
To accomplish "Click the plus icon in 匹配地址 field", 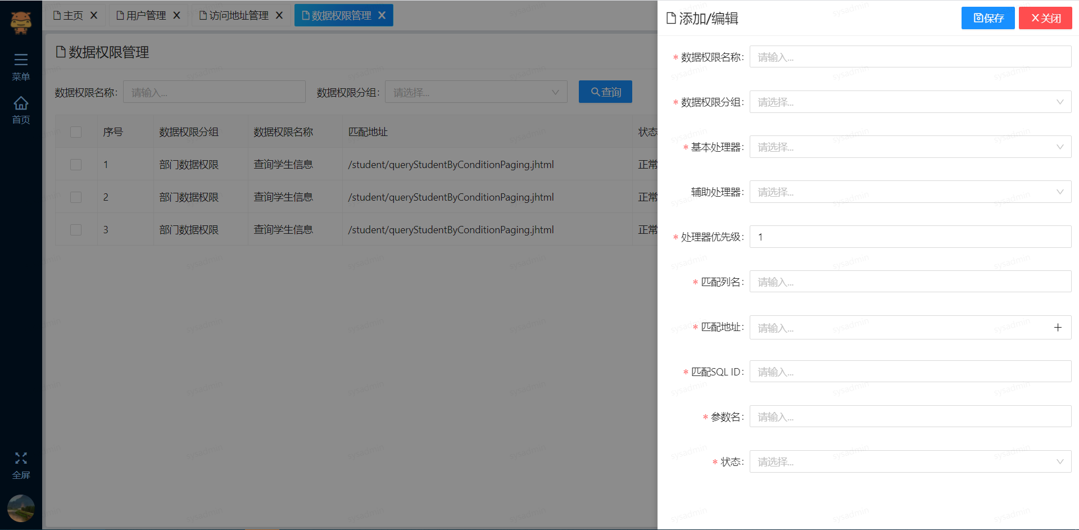I will (x=1058, y=328).
